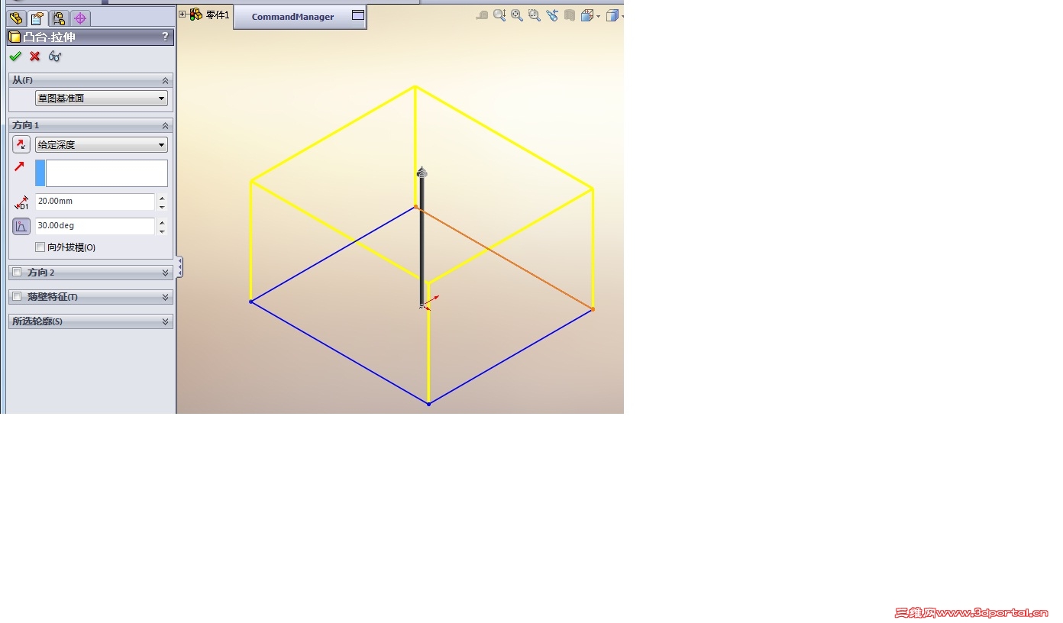Click the 30.00deg draft angle field
The height and width of the screenshot is (623, 1063).
click(95, 226)
